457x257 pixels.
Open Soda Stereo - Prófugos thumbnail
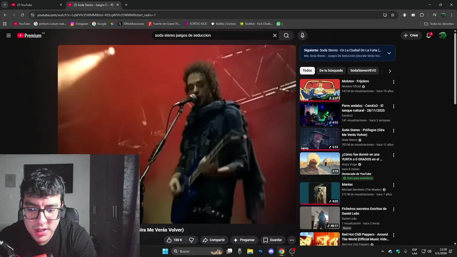point(320,139)
